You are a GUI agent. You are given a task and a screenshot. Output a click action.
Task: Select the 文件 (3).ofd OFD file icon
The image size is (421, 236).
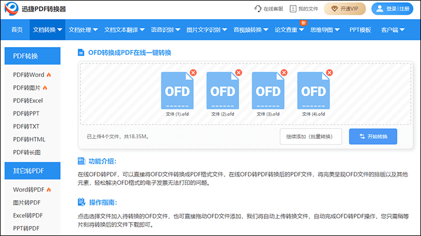click(268, 91)
